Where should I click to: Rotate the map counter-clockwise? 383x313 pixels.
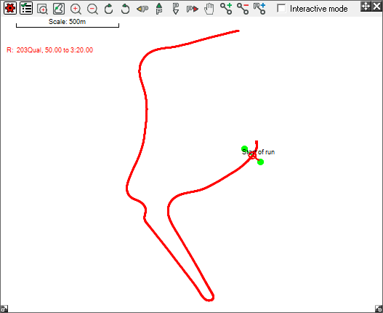point(125,9)
